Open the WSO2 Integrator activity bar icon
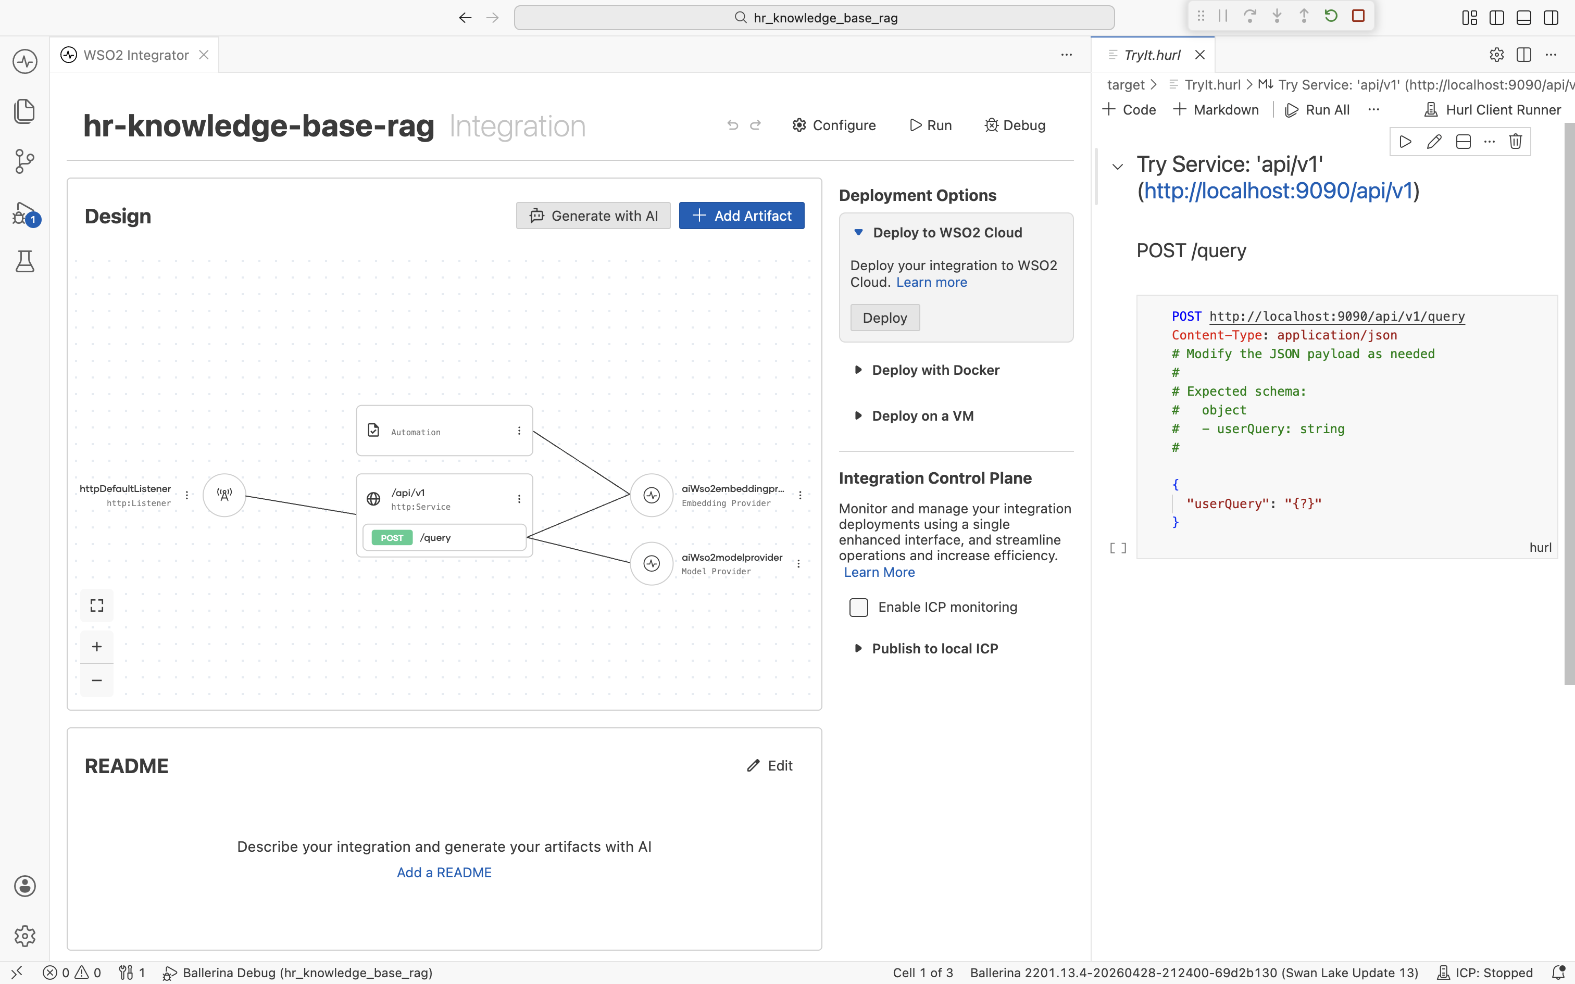 point(24,61)
